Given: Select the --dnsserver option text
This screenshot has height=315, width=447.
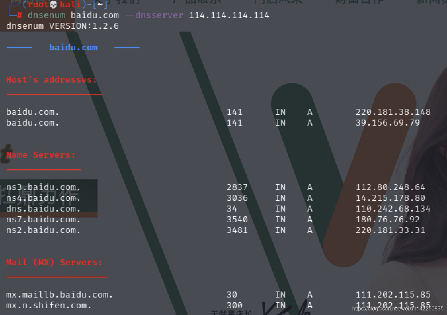Looking at the screenshot, I should [154, 15].
